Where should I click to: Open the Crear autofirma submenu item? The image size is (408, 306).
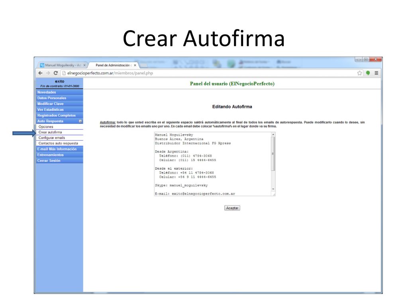pos(59,132)
